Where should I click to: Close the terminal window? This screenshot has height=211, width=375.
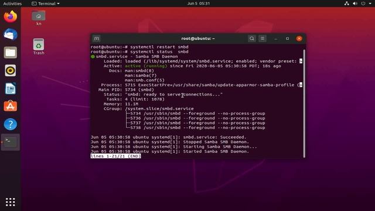[x=299, y=39]
